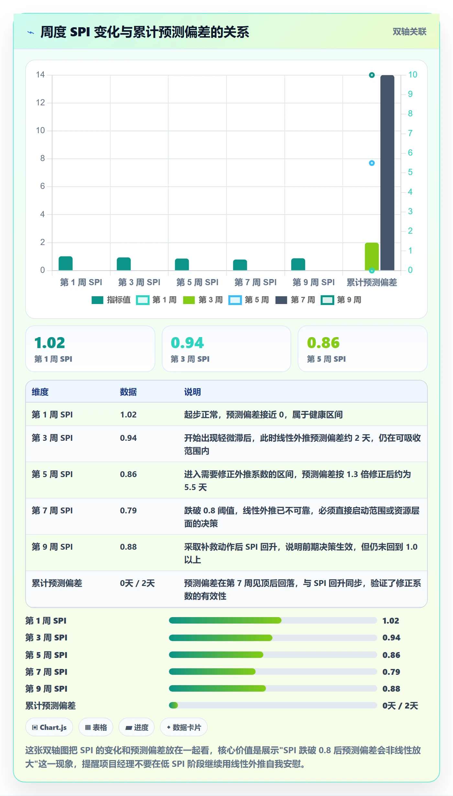Click the 第 5 周 SPI x-axis label
This screenshot has height=796, width=453.
[x=197, y=282]
